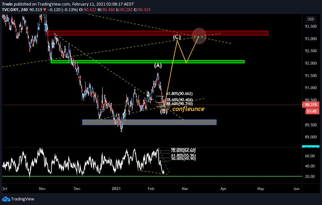The height and width of the screenshot is (205, 322).
Task: Click the May date label on time axis
Action: click(x=261, y=189)
